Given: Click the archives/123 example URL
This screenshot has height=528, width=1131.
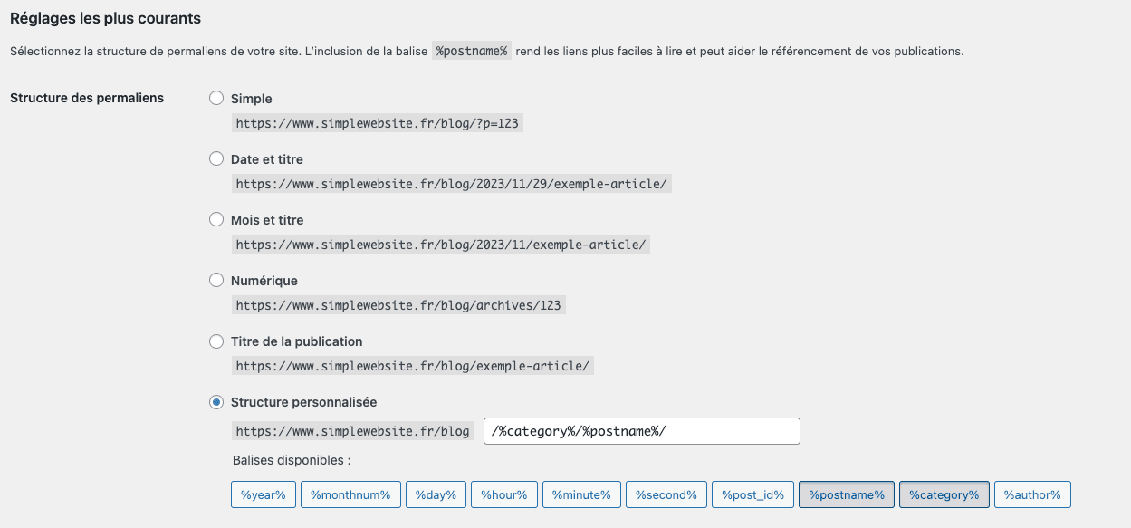Looking at the screenshot, I should (398, 305).
